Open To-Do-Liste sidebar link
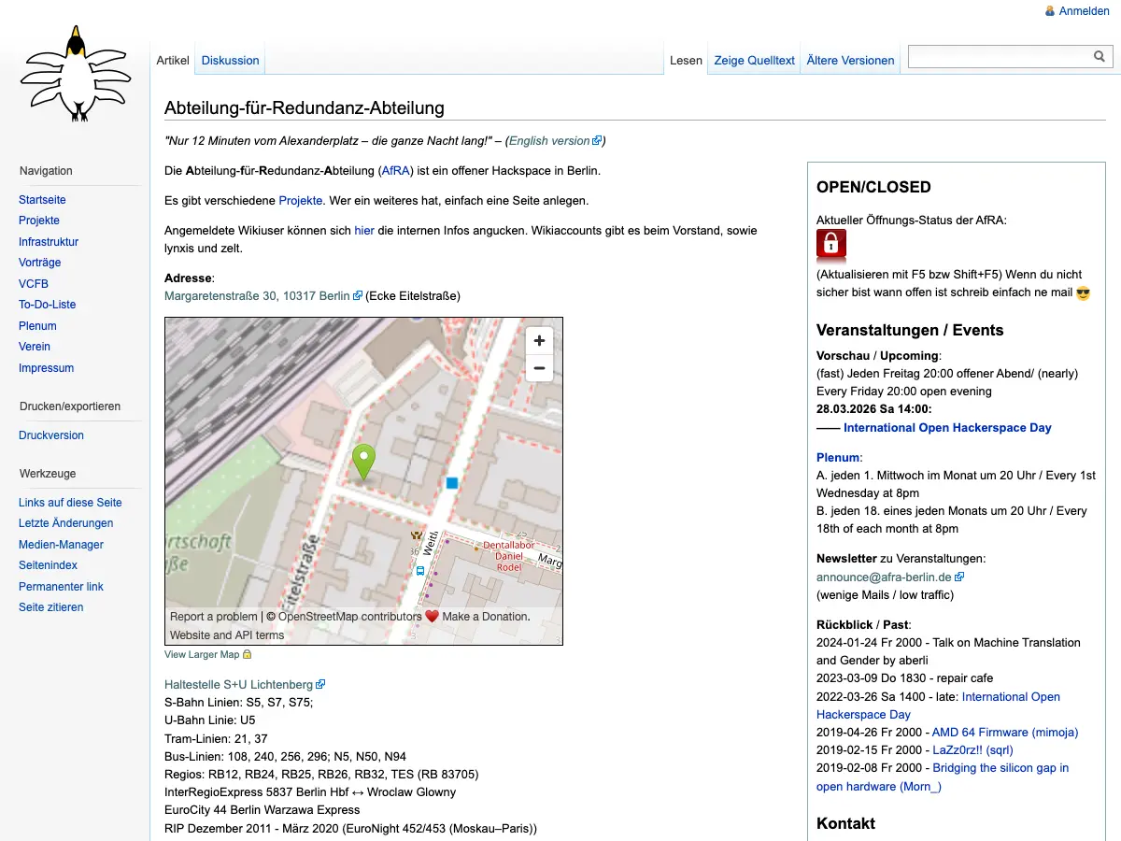1121x841 pixels. [x=48, y=305]
